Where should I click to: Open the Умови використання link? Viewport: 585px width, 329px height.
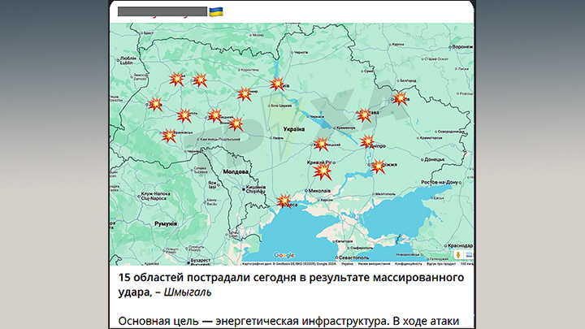pyautogui.click(x=374, y=264)
